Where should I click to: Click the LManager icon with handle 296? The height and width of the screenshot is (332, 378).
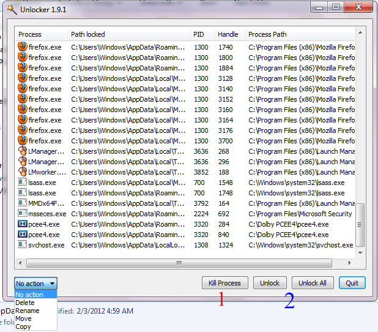23,161
